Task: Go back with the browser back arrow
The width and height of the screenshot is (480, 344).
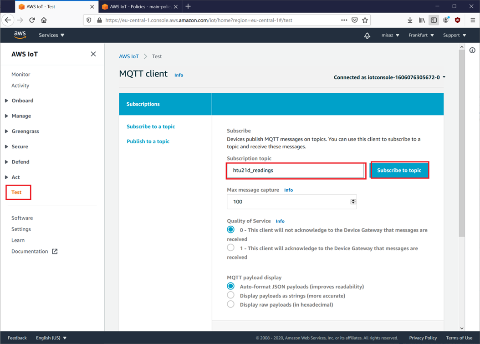Action: (8, 20)
